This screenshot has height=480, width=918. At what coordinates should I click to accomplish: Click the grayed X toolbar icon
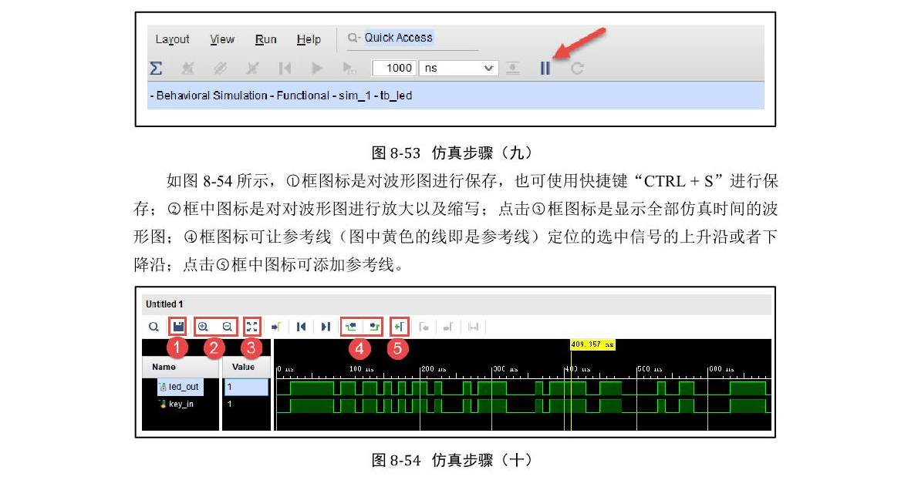tap(252, 69)
